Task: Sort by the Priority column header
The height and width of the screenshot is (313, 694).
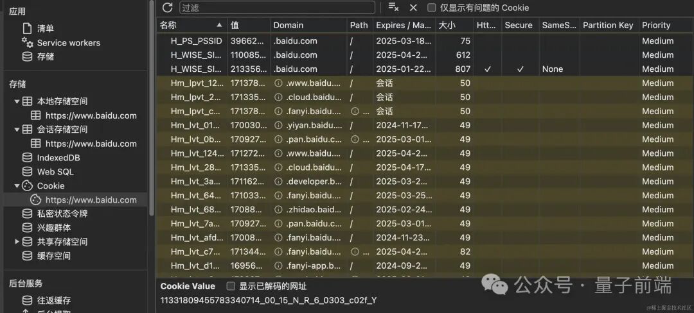Action: pos(666,25)
